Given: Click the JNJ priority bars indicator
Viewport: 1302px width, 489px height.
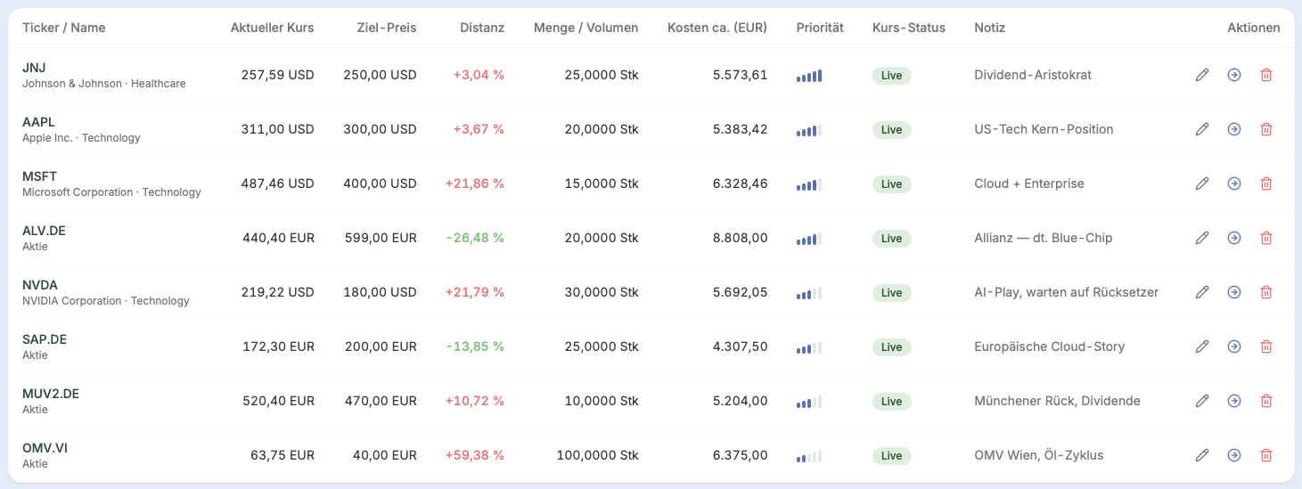Looking at the screenshot, I should tap(809, 77).
